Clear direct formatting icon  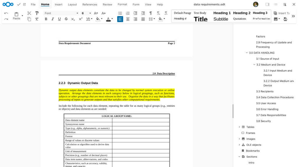click(37, 19)
